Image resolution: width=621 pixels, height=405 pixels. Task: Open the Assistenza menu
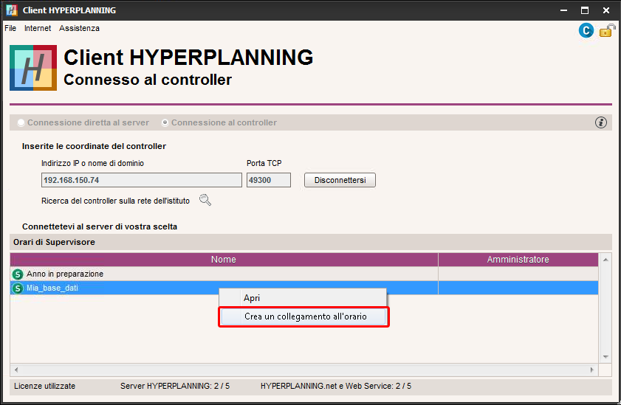click(79, 28)
